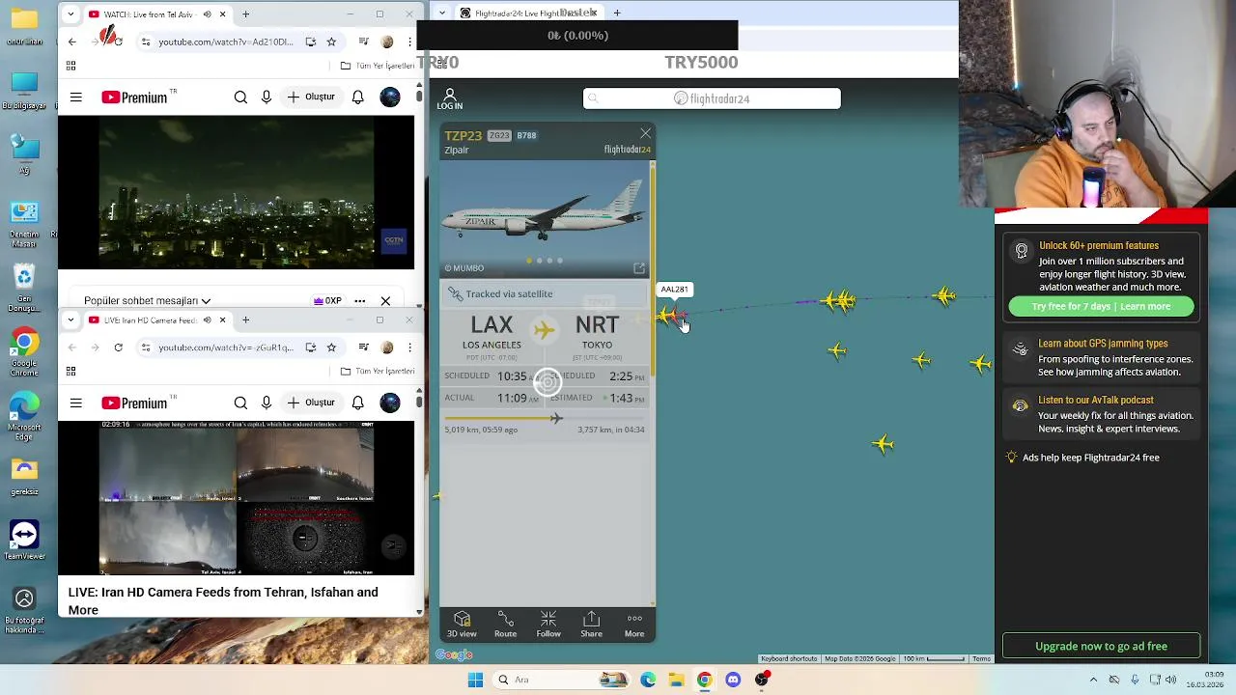The width and height of the screenshot is (1236, 695).
Task: Open media controls in Iran feeds window
Action: (363, 347)
